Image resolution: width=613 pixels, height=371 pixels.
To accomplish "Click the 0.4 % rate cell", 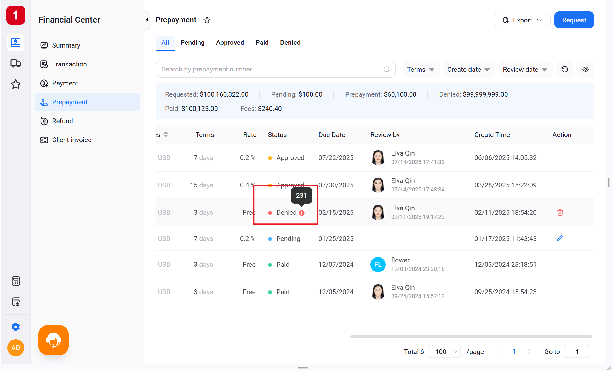I will 248,185.
